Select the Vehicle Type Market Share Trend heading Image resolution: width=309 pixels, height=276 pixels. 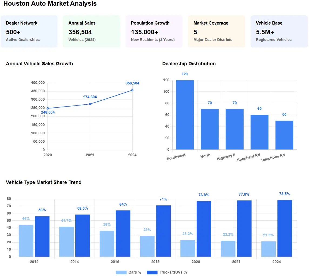click(x=43, y=182)
